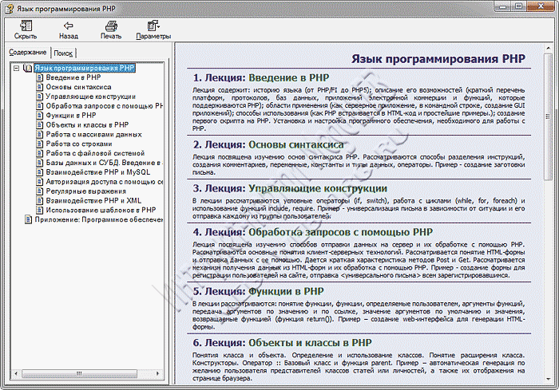Screen dimensions: 559x390
Task: Open the Параметры options icon
Action: click(x=153, y=26)
